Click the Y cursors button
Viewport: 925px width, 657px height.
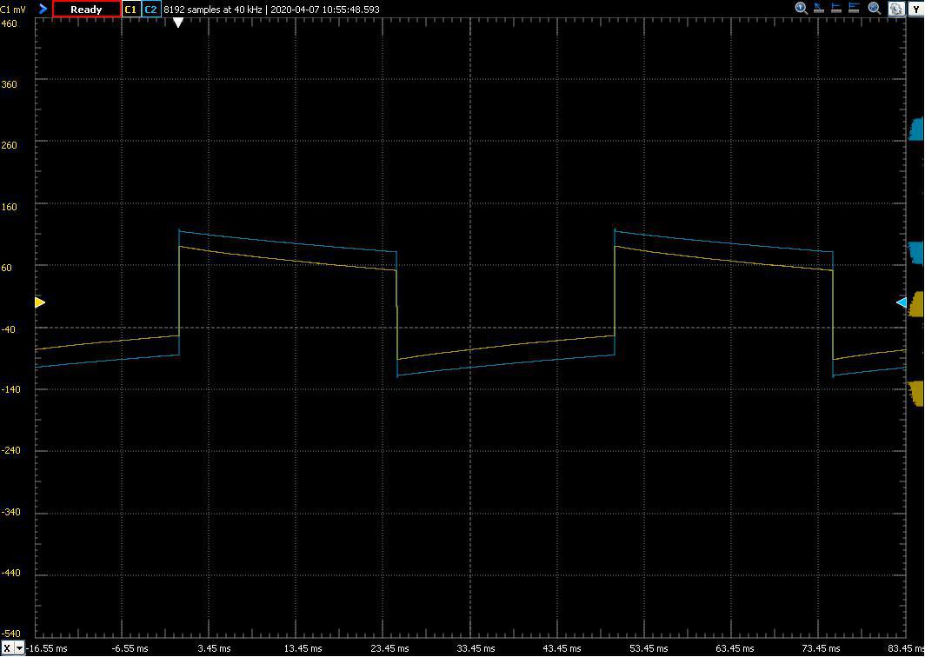(x=915, y=9)
